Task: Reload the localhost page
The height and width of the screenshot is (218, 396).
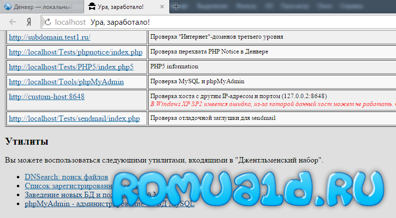Action: (x=48, y=22)
